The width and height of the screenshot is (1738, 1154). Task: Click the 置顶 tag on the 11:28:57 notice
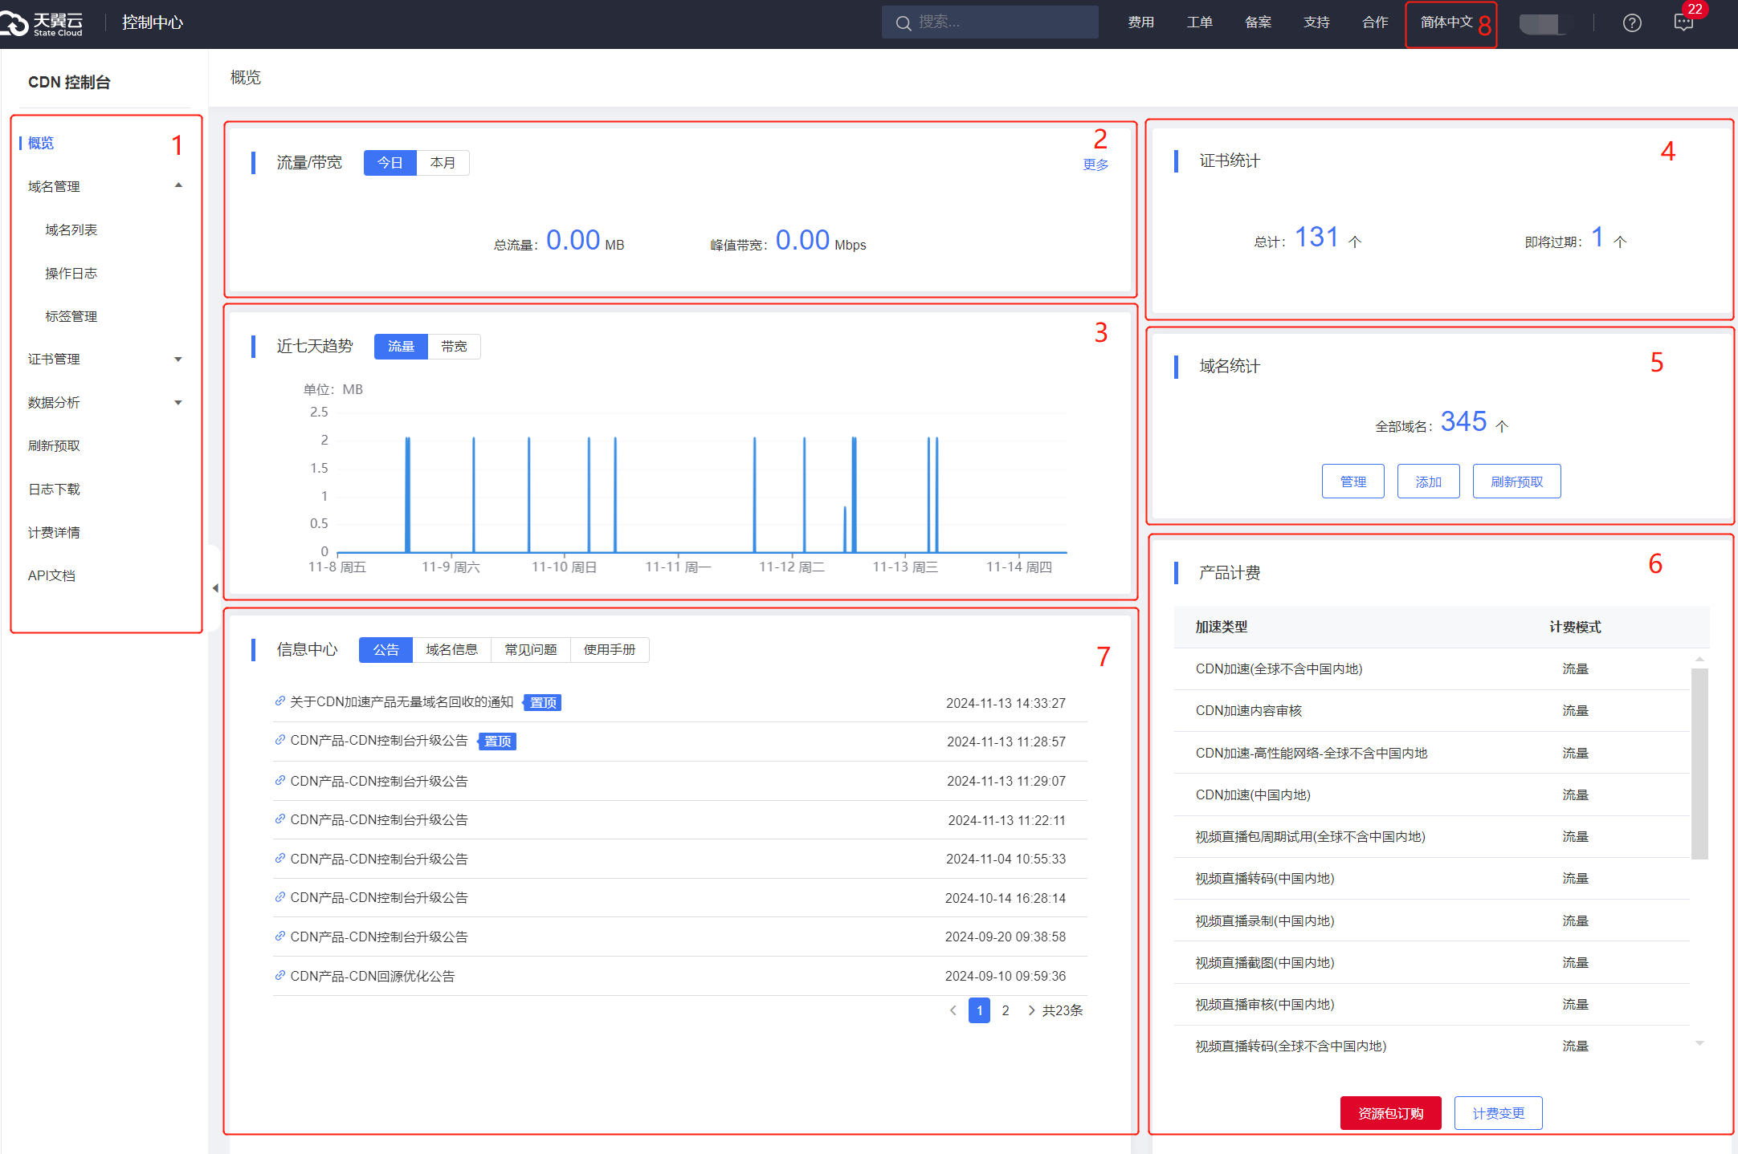[498, 741]
